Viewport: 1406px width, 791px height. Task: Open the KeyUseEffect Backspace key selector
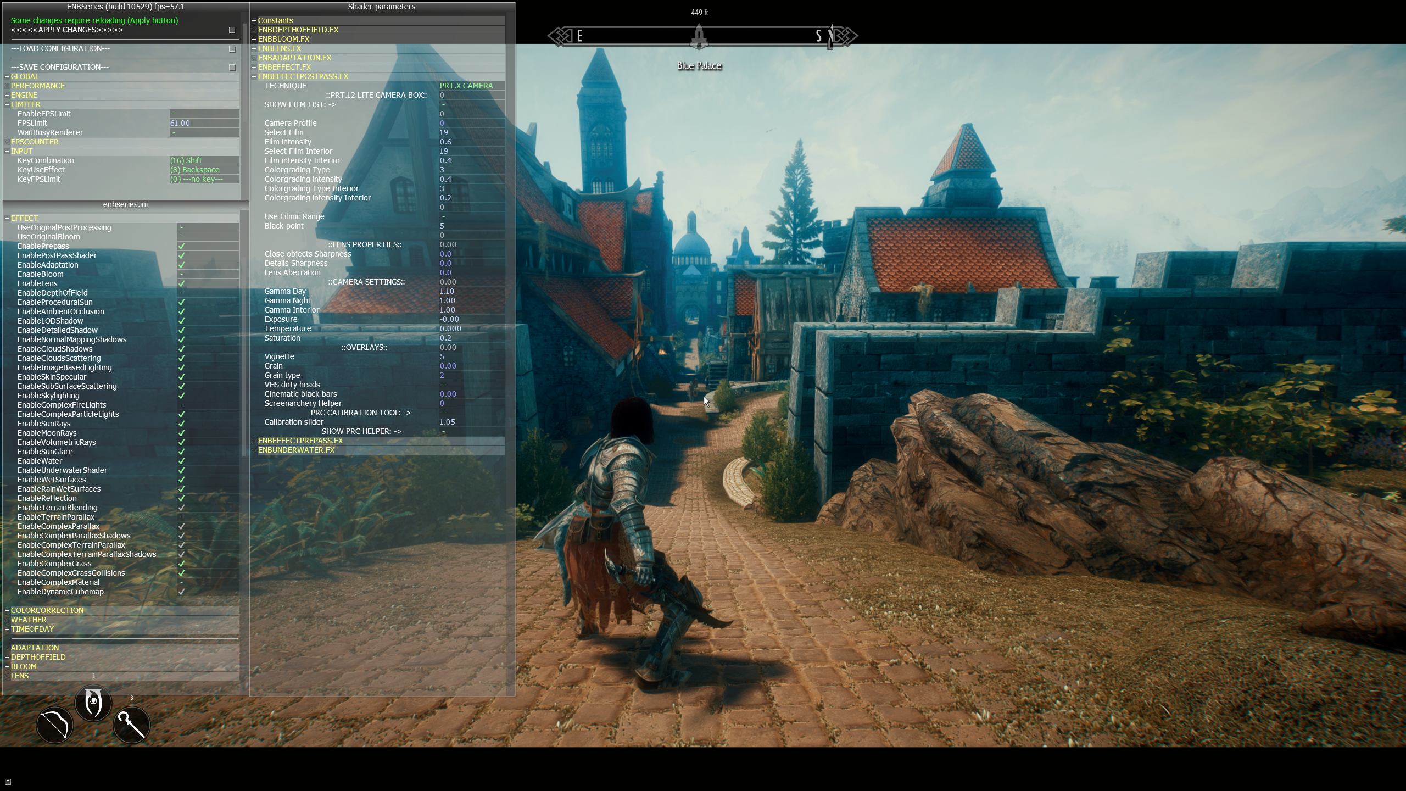[x=204, y=170]
